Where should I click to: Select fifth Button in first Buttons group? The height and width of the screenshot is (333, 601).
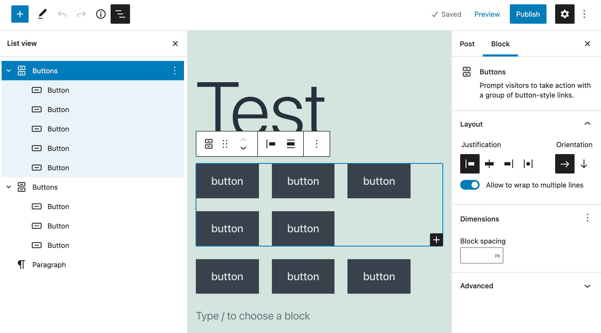pyautogui.click(x=93, y=168)
